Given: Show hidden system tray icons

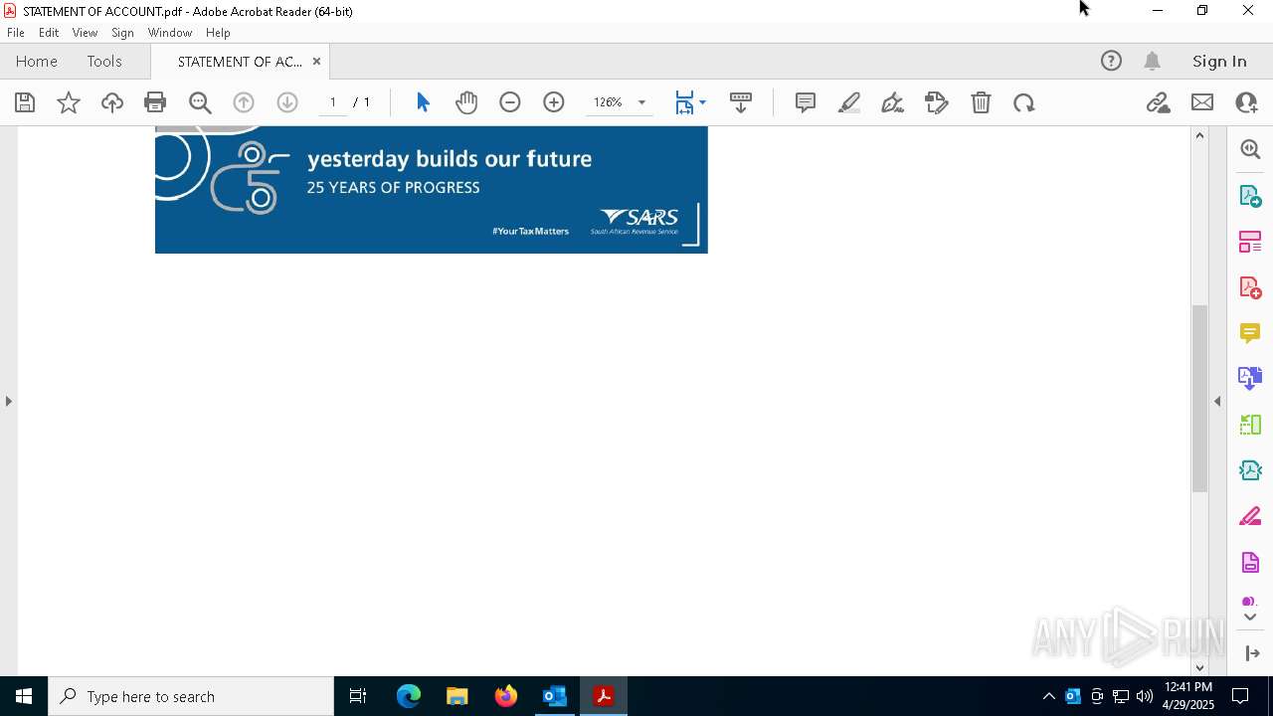Looking at the screenshot, I should coord(1048,696).
